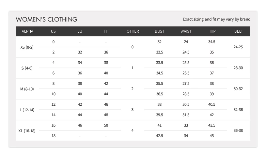Viewport: 265px width, 154px height.
Task: Click the WOMEN'S CLOTHING heading
Action: (46, 19)
